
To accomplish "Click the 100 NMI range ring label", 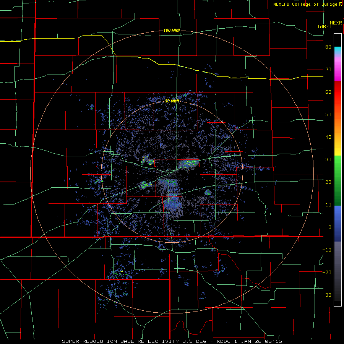I will pos(172,30).
